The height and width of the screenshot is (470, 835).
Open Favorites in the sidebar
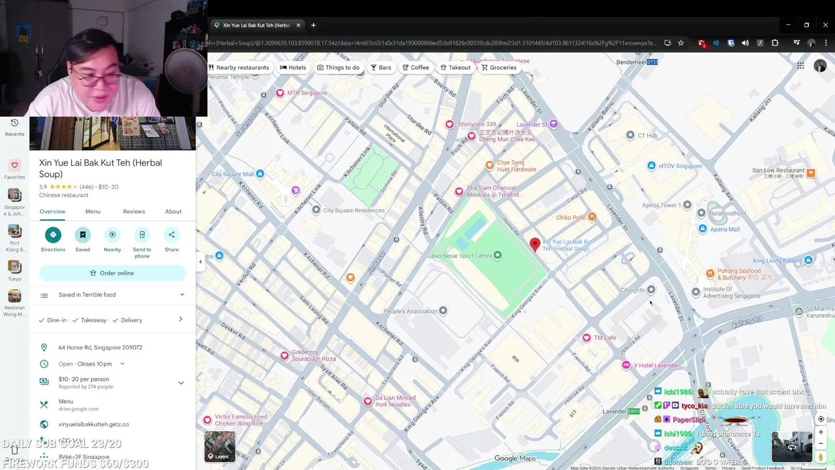(14, 170)
